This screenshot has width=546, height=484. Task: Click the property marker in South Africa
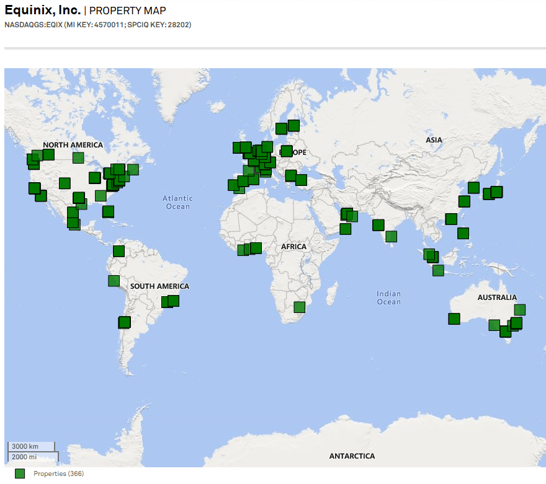click(300, 307)
